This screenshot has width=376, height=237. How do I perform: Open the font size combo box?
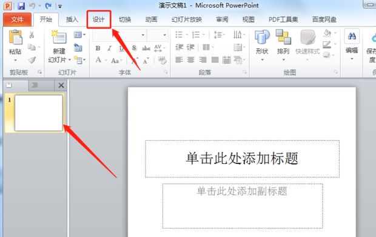[x=157, y=35]
